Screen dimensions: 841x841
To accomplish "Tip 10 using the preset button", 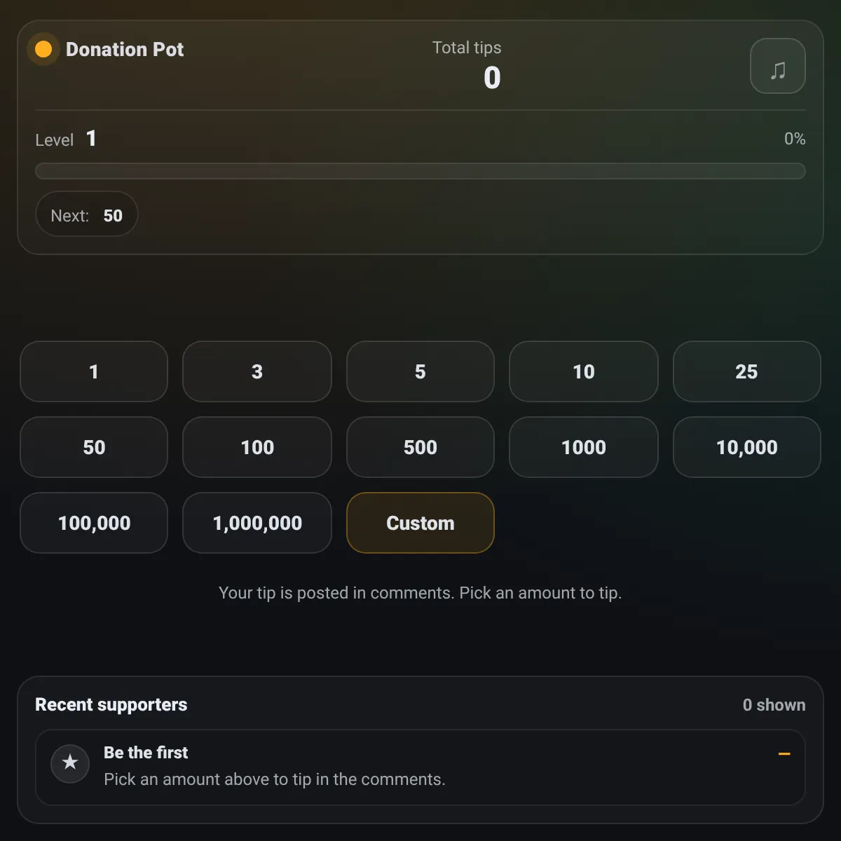I will click(584, 371).
